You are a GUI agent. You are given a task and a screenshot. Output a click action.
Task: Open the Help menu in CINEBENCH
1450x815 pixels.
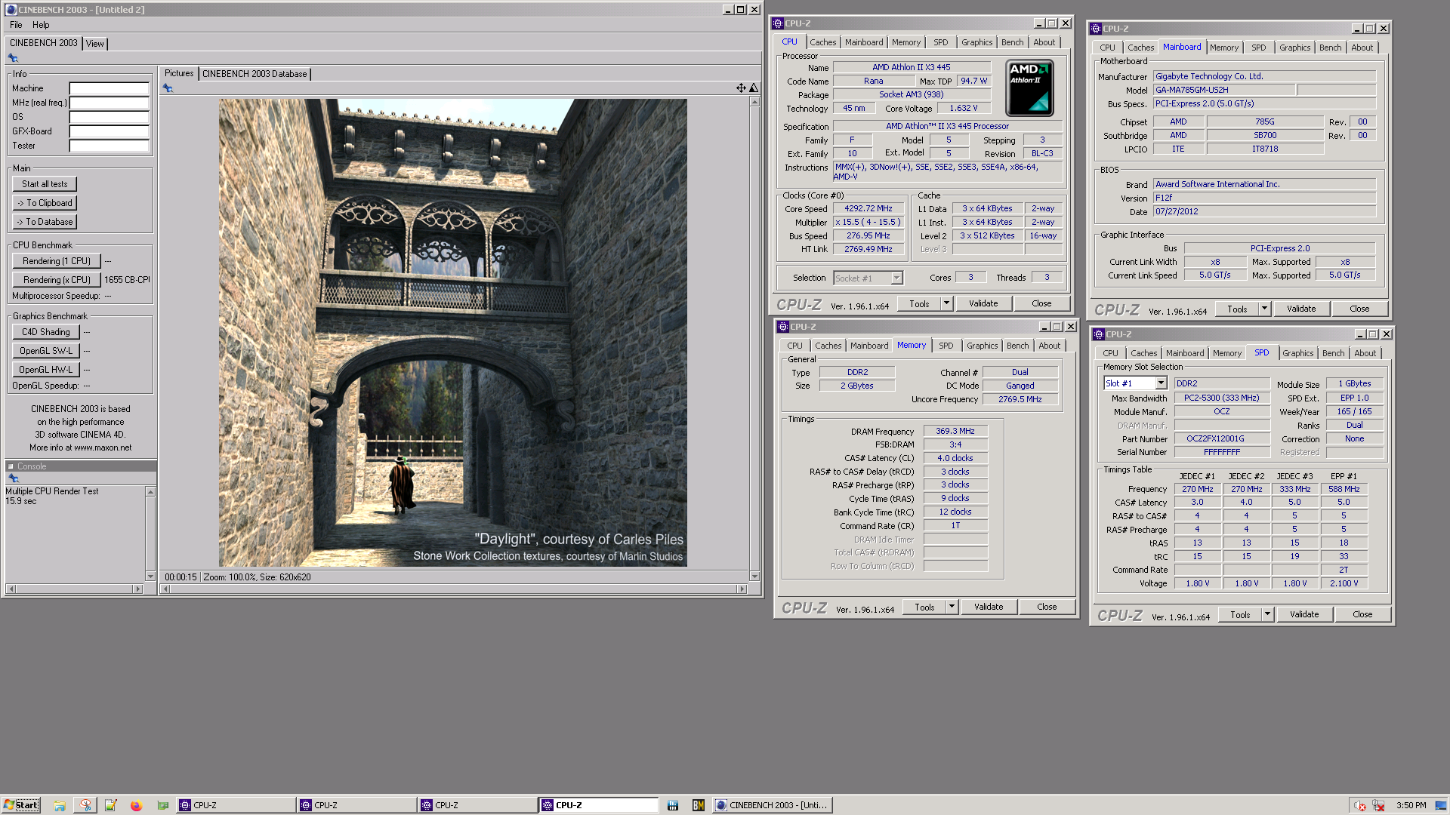coord(41,25)
